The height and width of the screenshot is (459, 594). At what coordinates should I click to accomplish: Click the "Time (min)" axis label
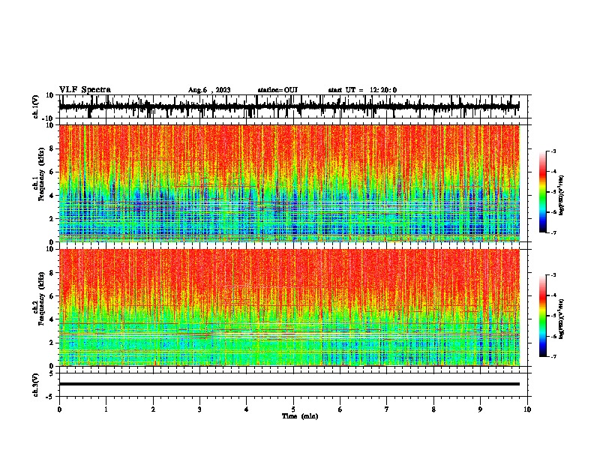click(x=300, y=416)
